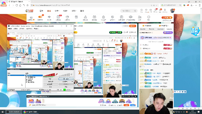Open the gift box toolbar icon

pos(76,17)
